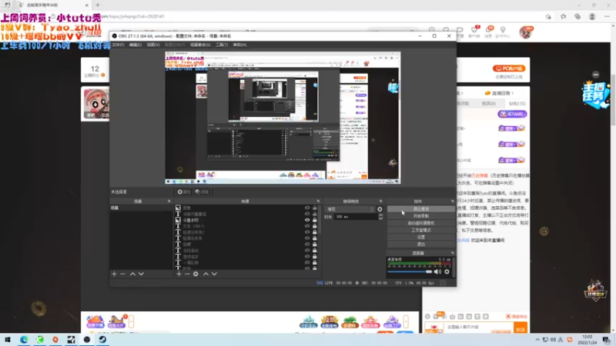Remove selected source with minus icon

point(187,274)
